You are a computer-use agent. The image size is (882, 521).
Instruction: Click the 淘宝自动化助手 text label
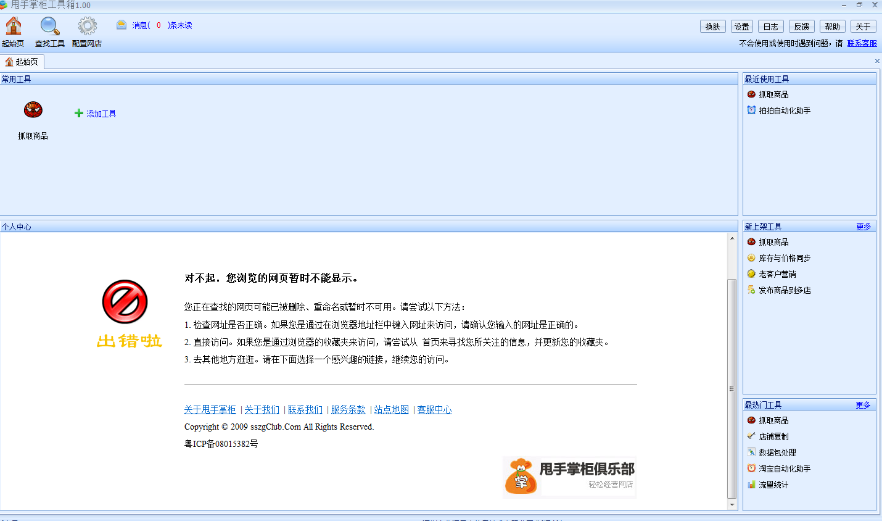(x=785, y=469)
